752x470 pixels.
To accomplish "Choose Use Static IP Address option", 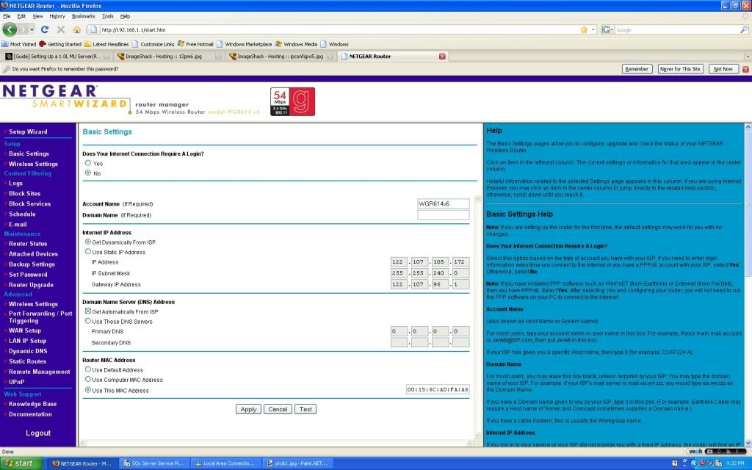I will point(88,252).
